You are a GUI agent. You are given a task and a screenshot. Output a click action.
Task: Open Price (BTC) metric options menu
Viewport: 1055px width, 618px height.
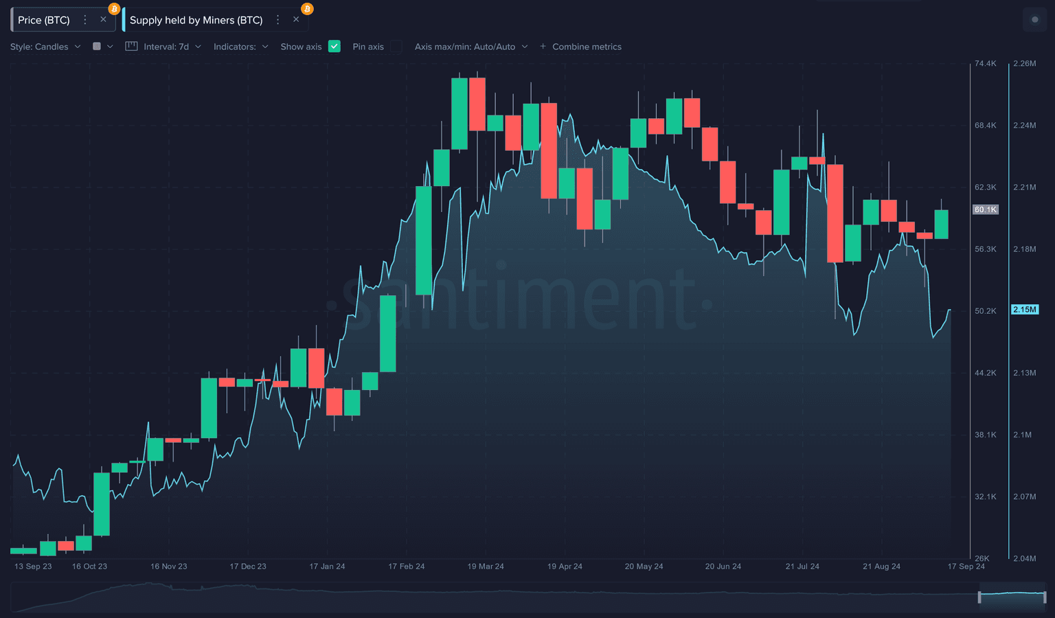(85, 20)
